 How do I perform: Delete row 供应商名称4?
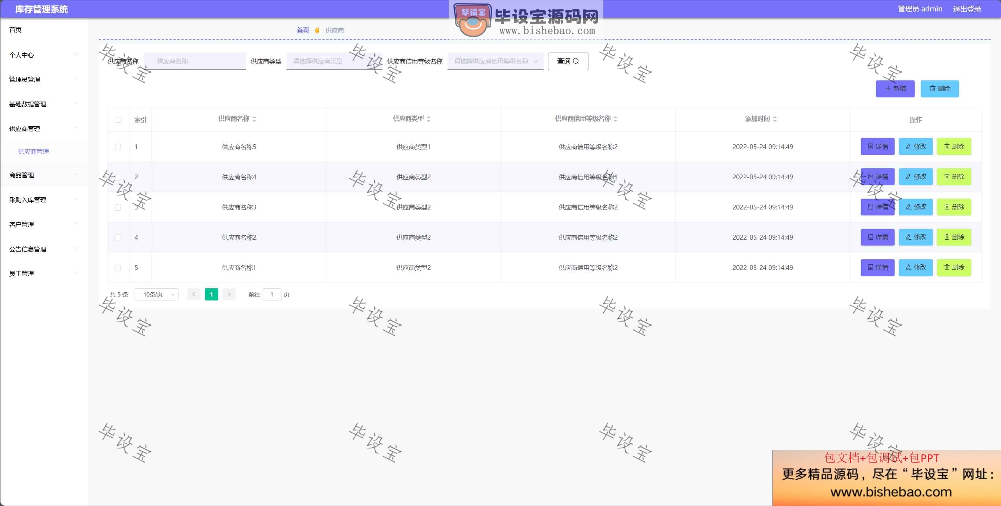tap(954, 177)
